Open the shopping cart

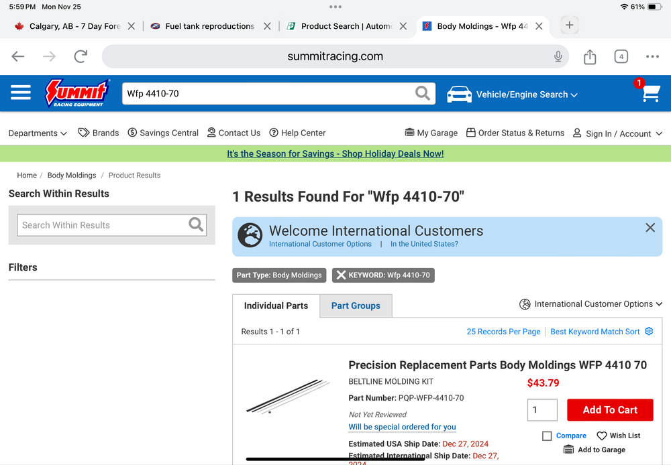click(650, 92)
